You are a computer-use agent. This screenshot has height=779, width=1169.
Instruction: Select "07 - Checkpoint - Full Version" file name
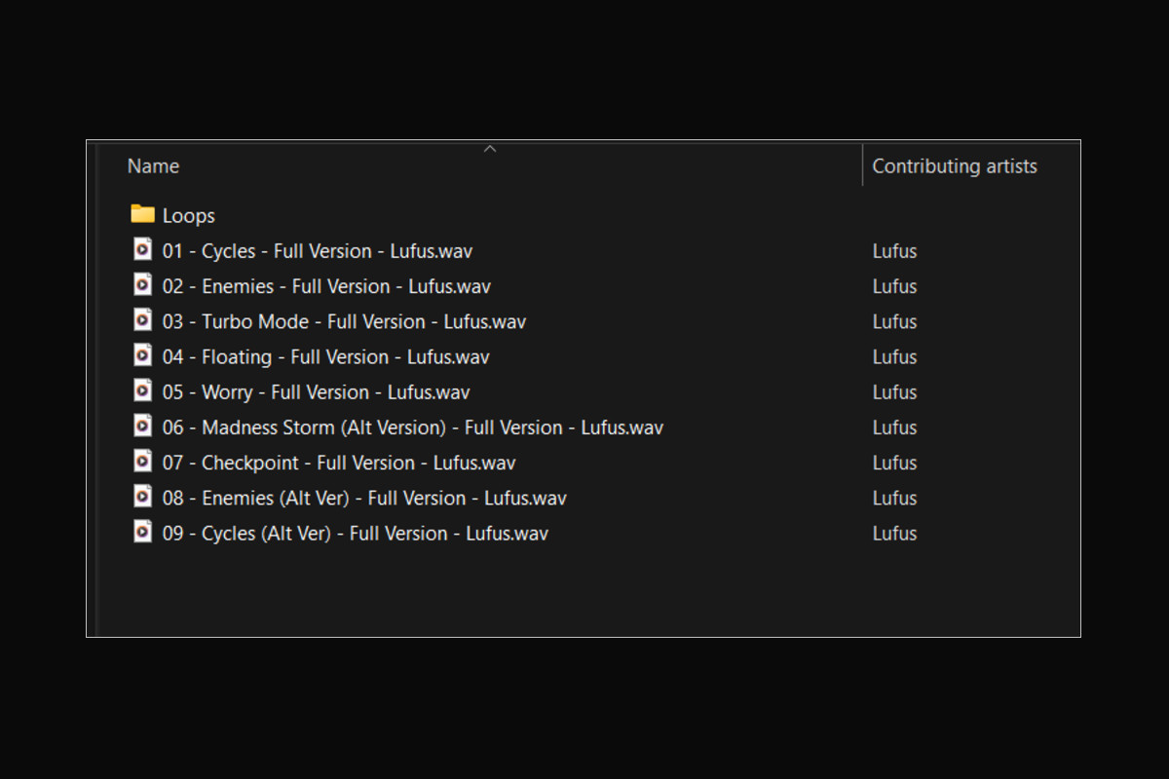coord(339,463)
